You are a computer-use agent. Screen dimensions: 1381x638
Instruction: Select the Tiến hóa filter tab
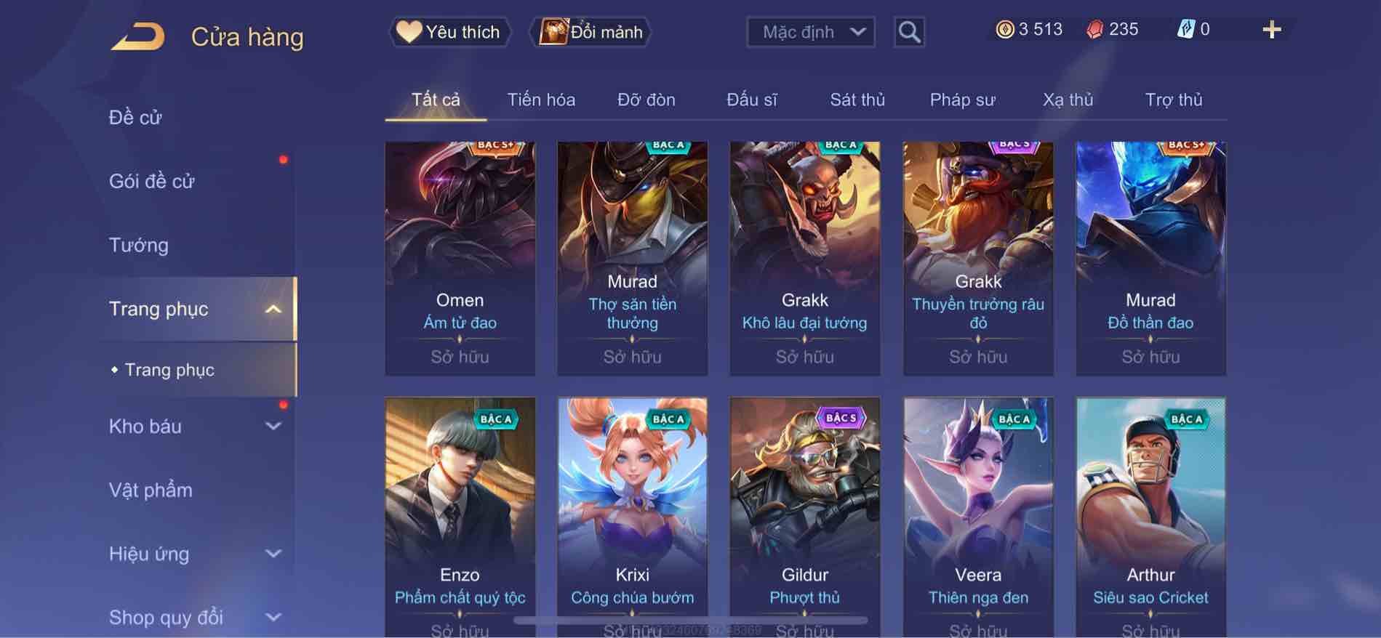(x=541, y=100)
